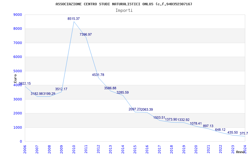Select the 8515.37 peak value label

73,19
